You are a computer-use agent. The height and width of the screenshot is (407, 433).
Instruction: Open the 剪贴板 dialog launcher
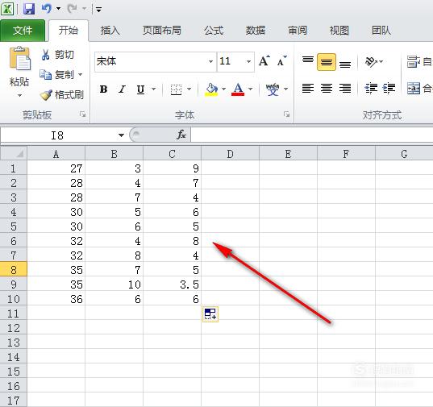pos(82,114)
